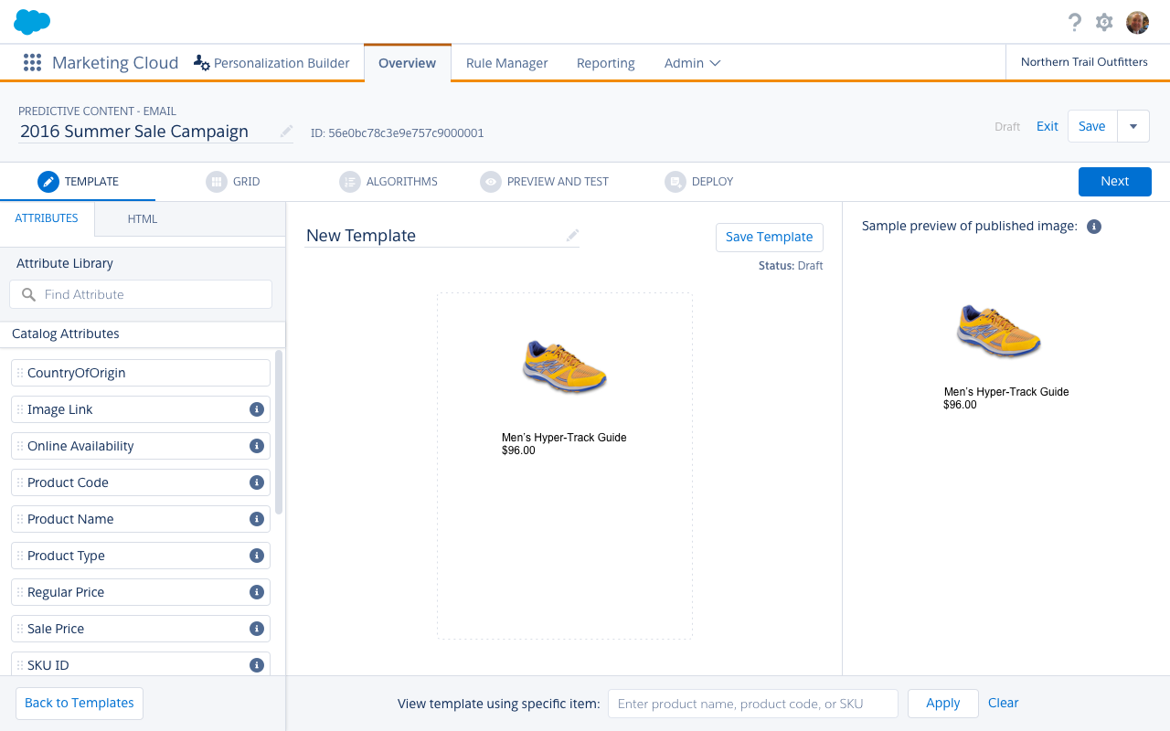Go to the PREVIEW AND TEST step

coord(545,181)
